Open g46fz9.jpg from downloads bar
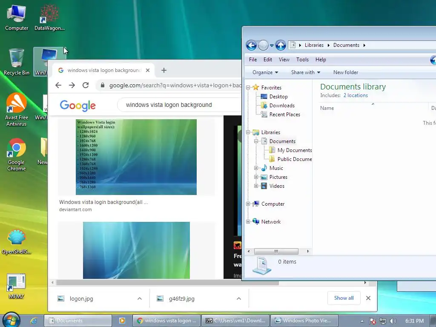 coord(181,298)
